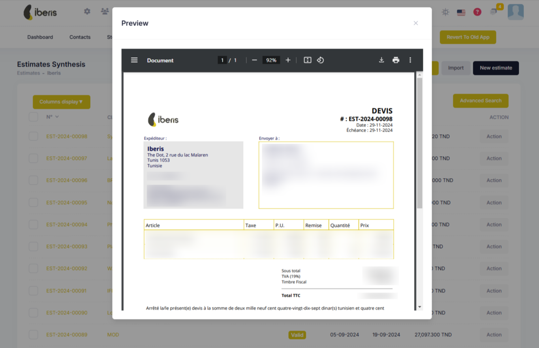
Task: Check the box for EST-2024-00091
Action: [34, 291]
